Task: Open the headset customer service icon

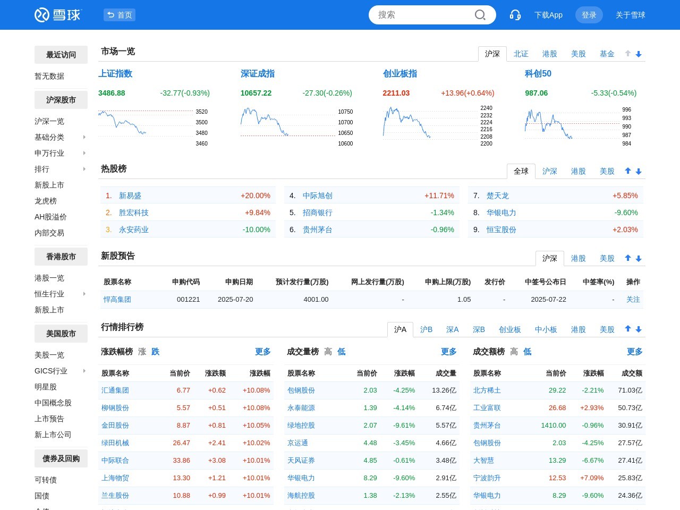Action: 514,15
